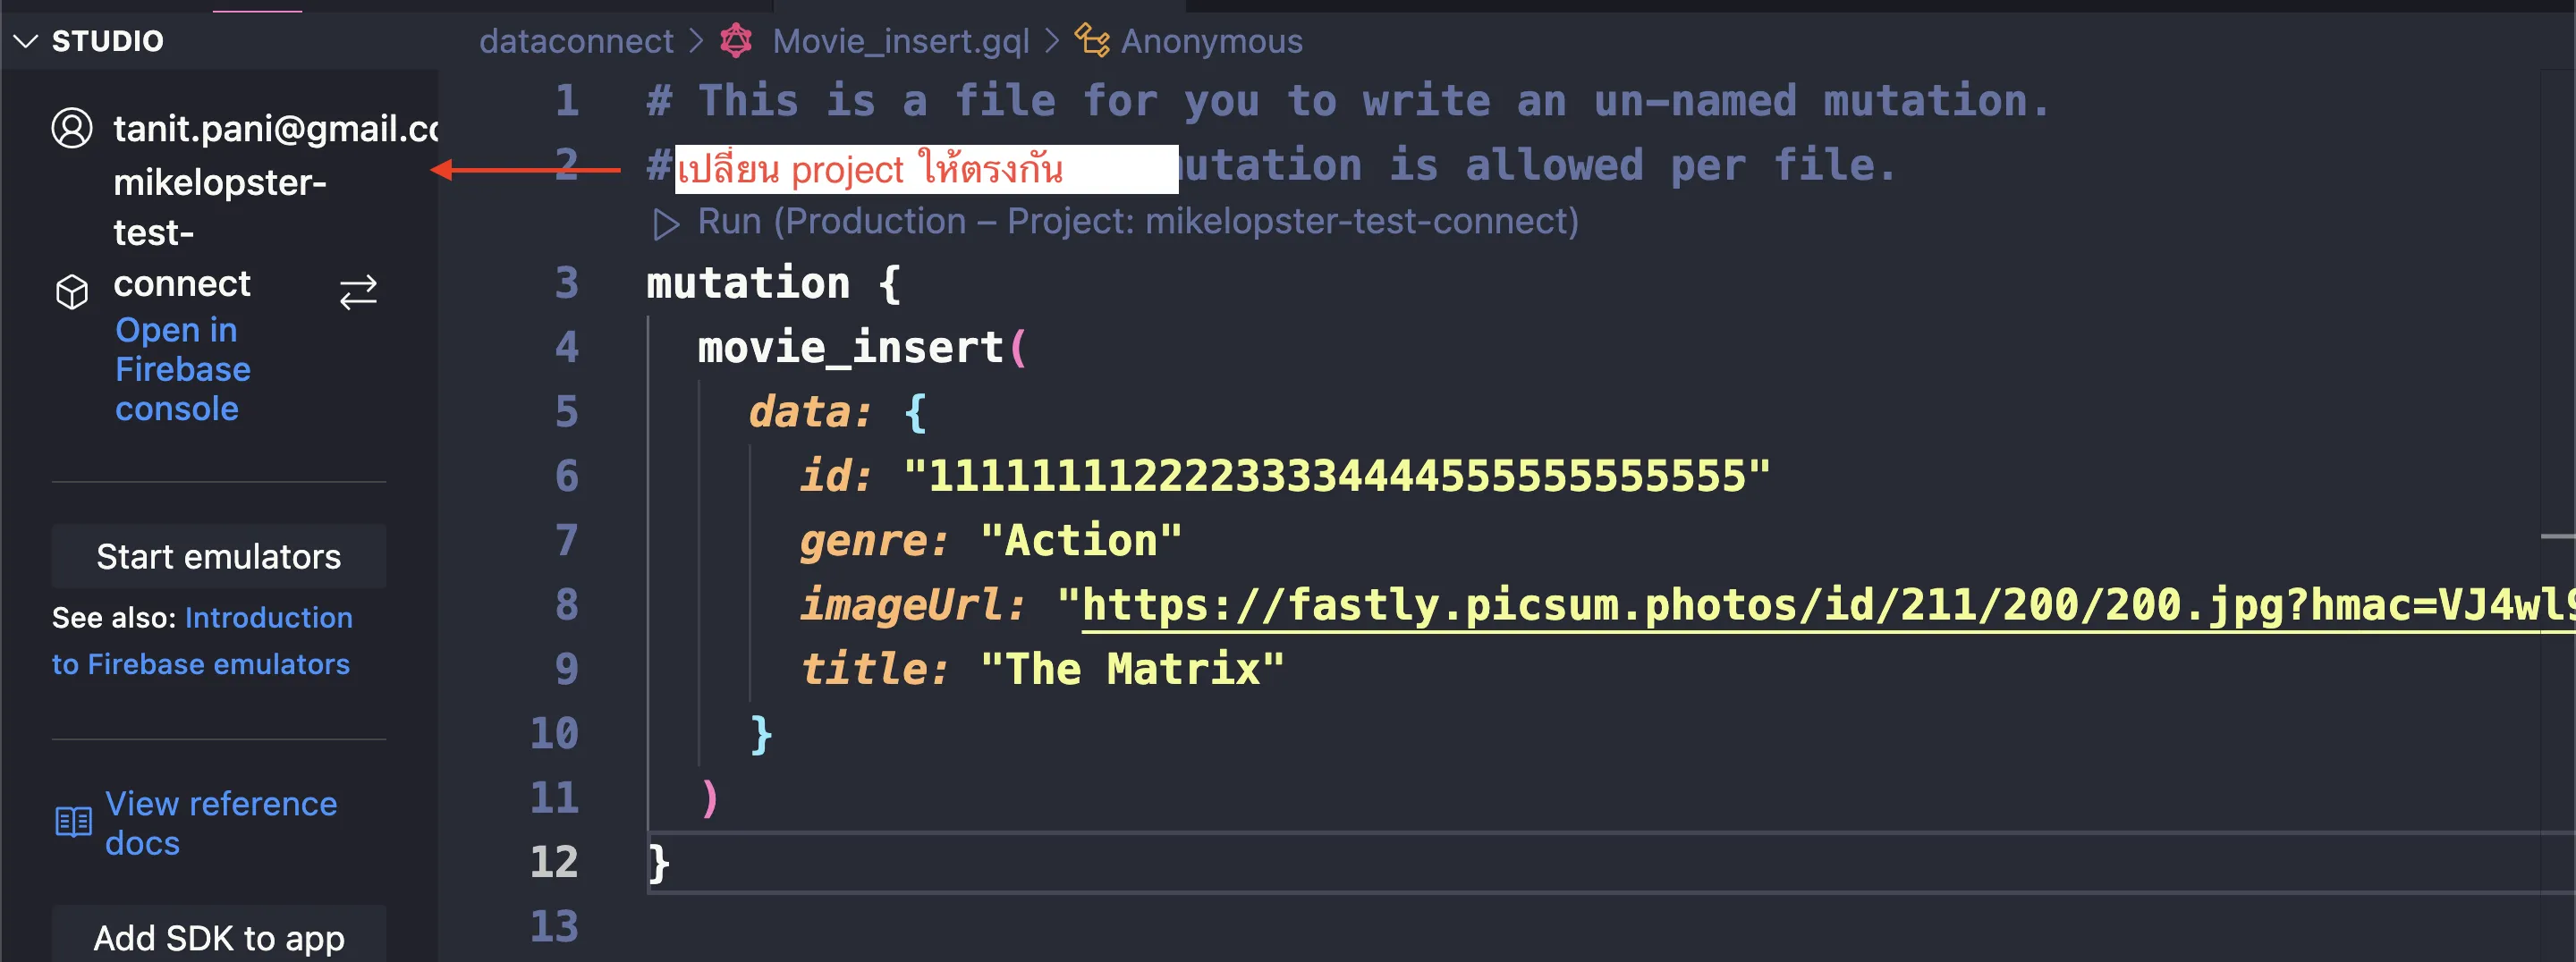Click the closing brace on line 12
2576x962 pixels.
point(658,863)
